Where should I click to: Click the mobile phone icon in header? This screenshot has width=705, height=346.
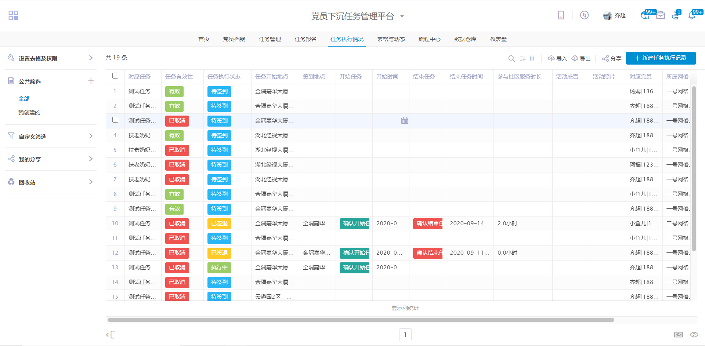coord(561,15)
